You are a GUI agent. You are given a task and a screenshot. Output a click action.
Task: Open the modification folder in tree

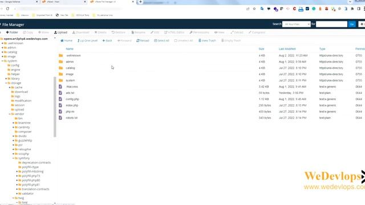23,101
